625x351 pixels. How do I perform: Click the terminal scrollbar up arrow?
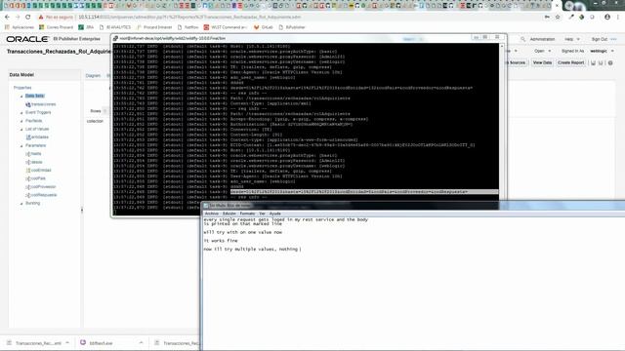[502, 46]
